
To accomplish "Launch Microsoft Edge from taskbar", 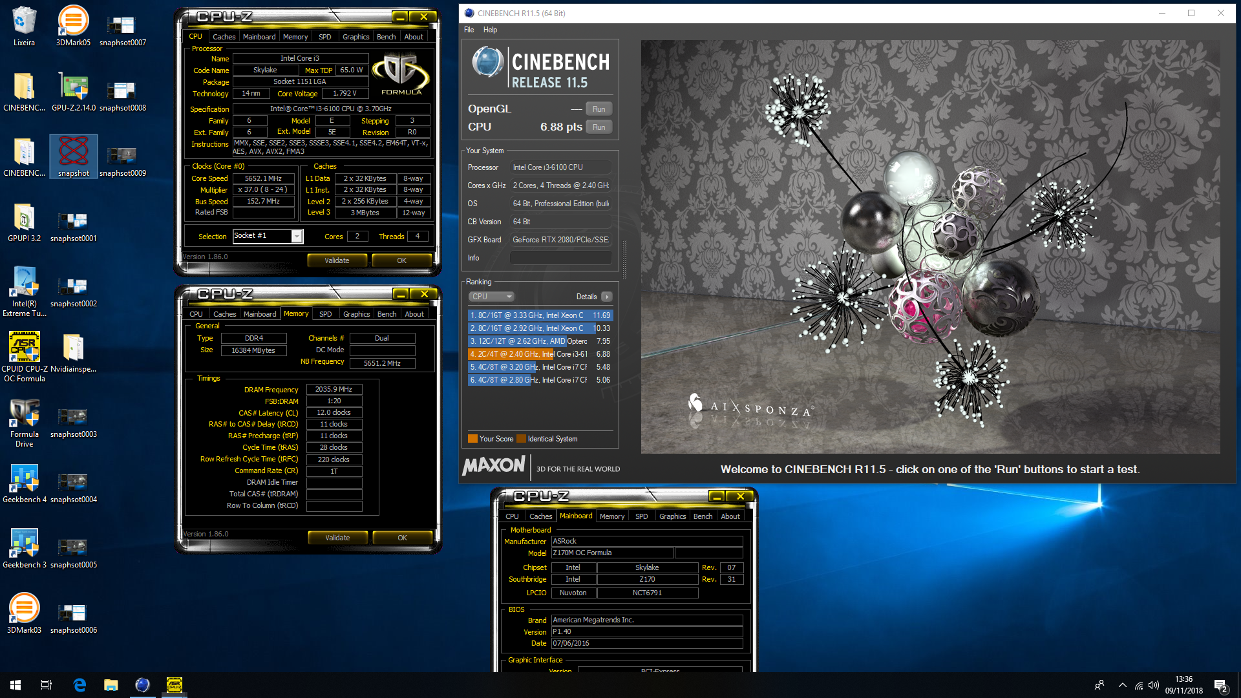I will click(x=80, y=685).
